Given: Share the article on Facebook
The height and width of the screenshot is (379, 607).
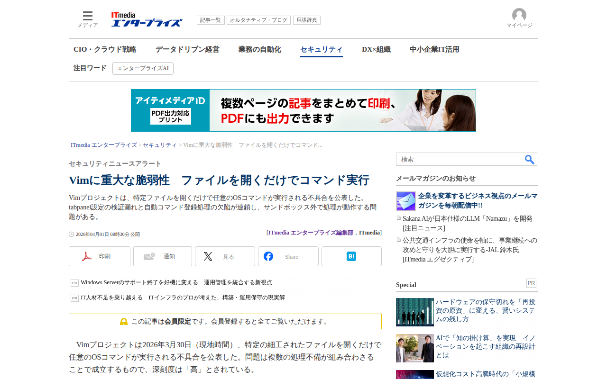Looking at the screenshot, I should pos(288,256).
